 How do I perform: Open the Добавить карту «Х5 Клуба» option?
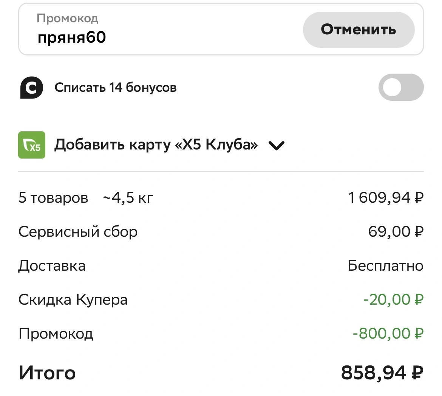pos(156,145)
